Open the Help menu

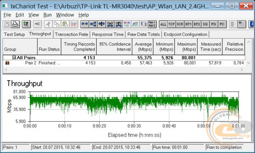[x=84, y=15]
